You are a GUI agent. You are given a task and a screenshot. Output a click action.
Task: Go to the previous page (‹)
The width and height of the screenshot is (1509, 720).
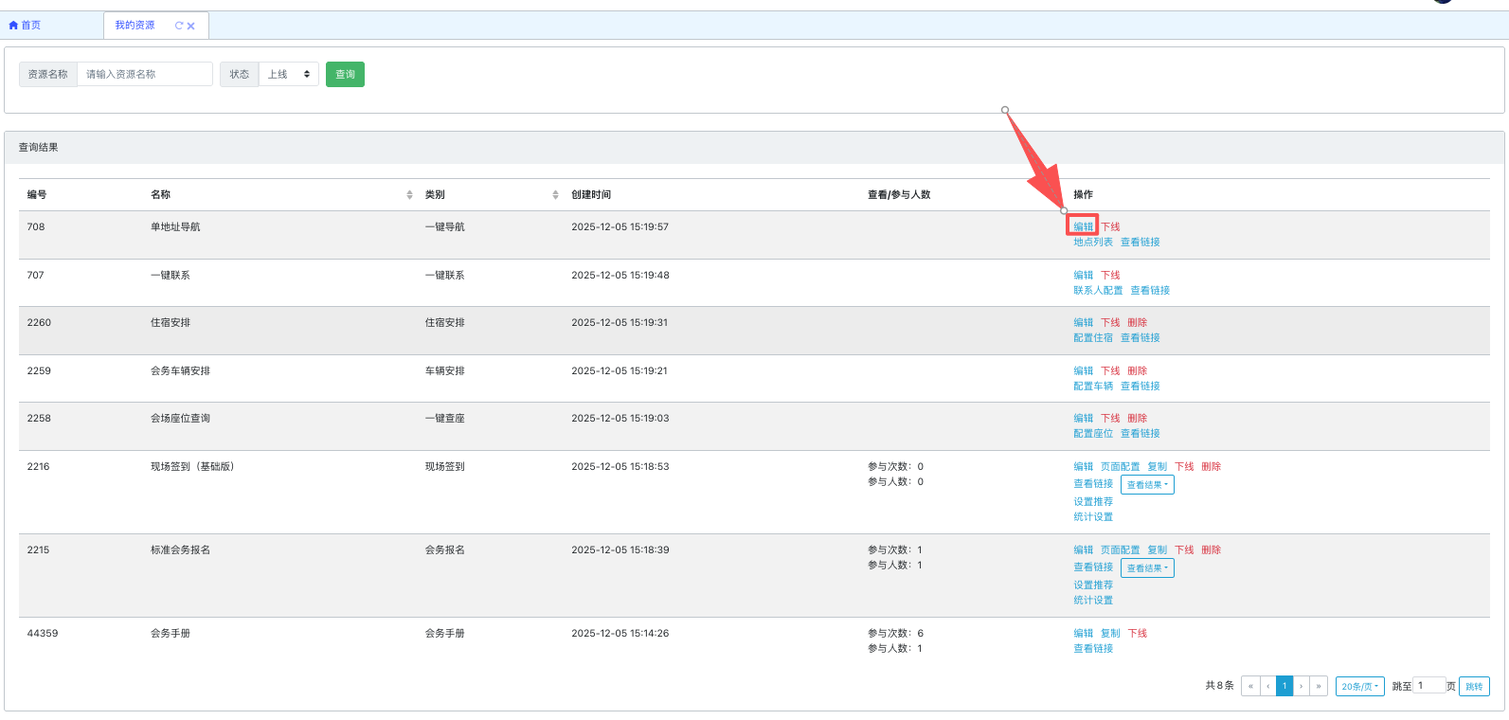(1267, 686)
